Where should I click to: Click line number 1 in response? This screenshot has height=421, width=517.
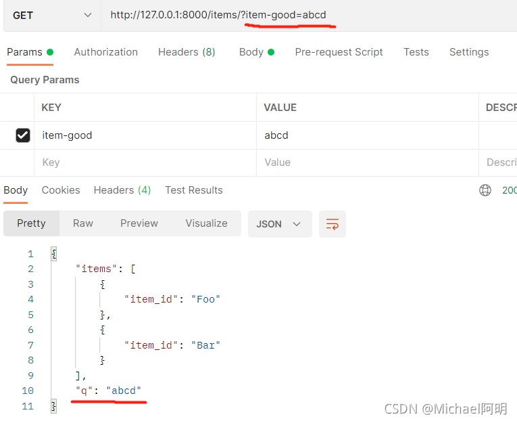tap(30, 254)
